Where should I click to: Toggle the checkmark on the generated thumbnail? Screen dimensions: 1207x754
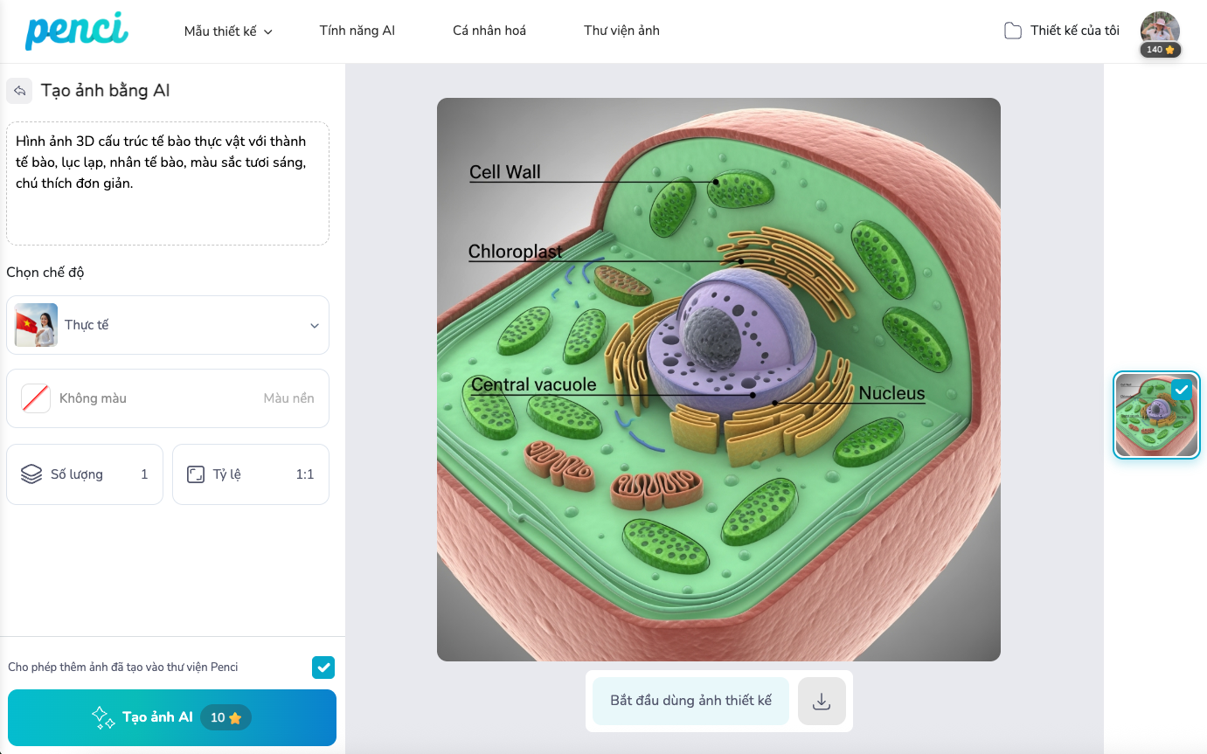1182,390
